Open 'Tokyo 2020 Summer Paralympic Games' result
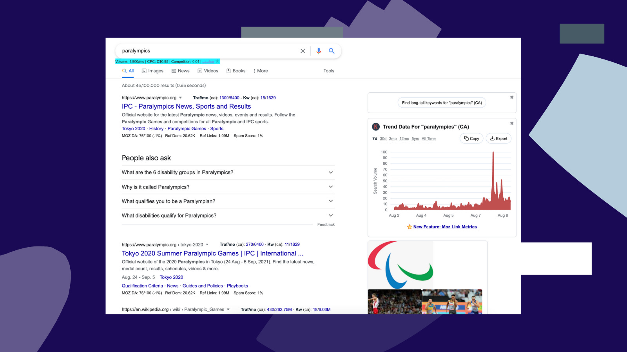Image resolution: width=627 pixels, height=352 pixels. pyautogui.click(x=212, y=253)
